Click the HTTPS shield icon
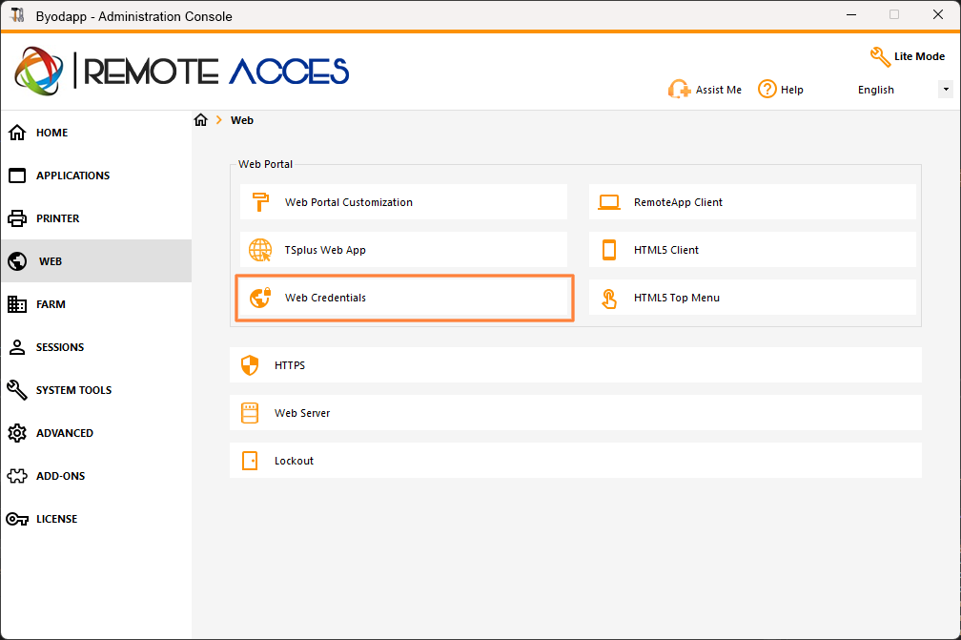Viewport: 961px width, 640px height. click(250, 365)
